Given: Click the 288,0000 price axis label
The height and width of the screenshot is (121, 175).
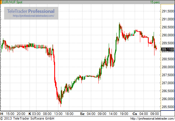Looking at the screenshot, I should point(168,67).
